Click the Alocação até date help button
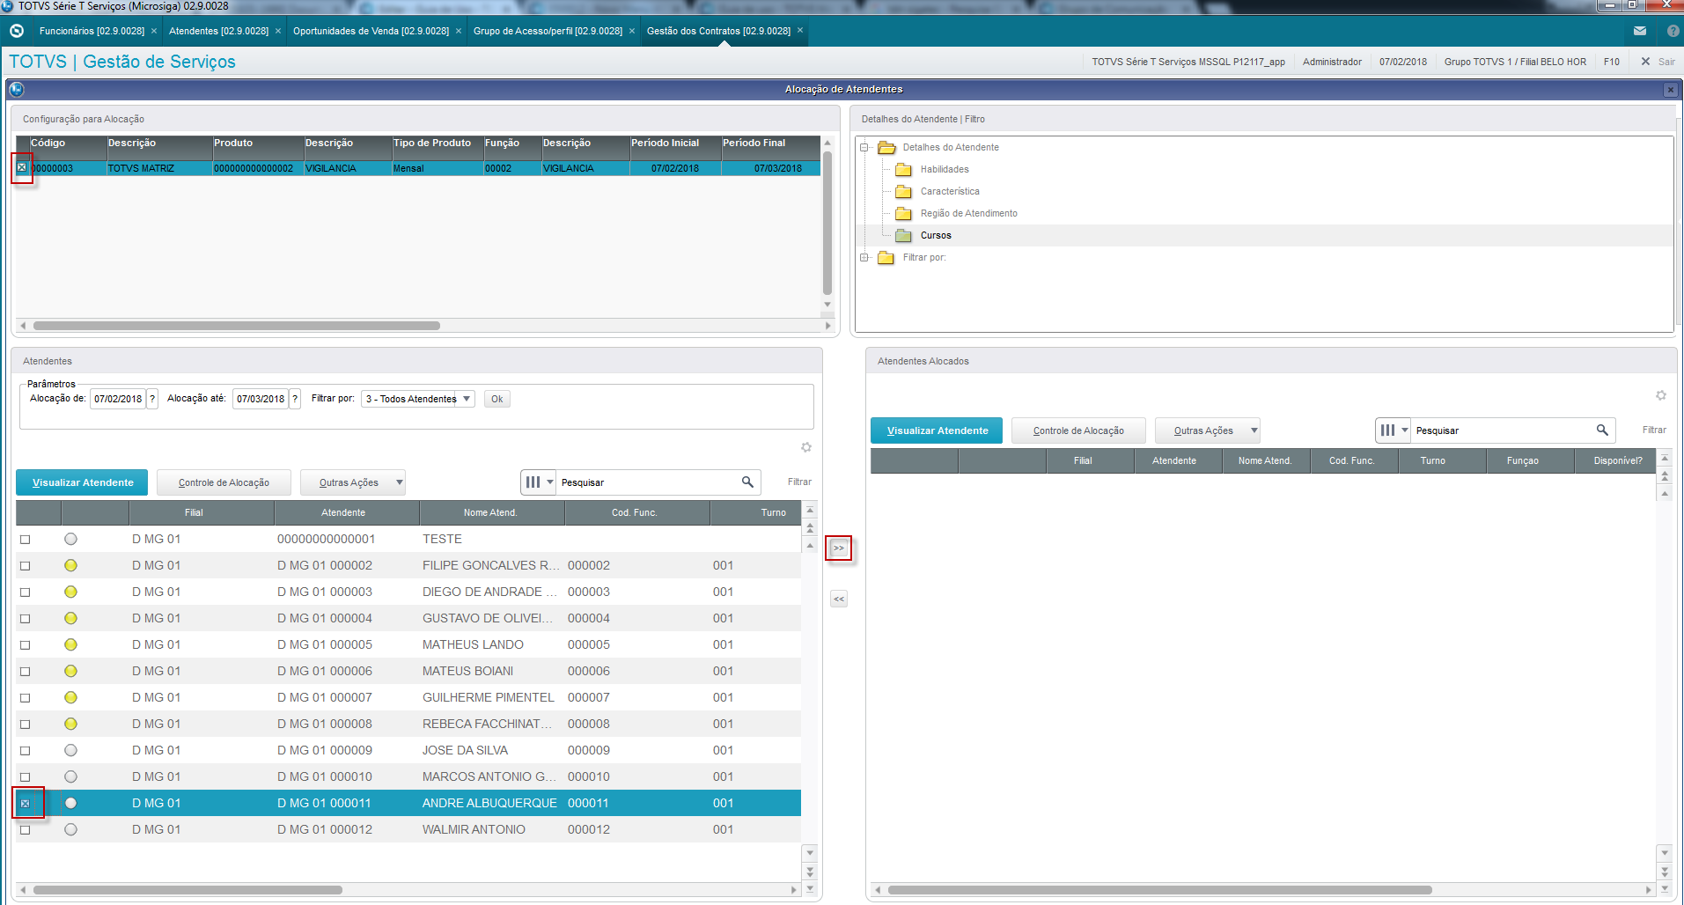 pos(295,399)
